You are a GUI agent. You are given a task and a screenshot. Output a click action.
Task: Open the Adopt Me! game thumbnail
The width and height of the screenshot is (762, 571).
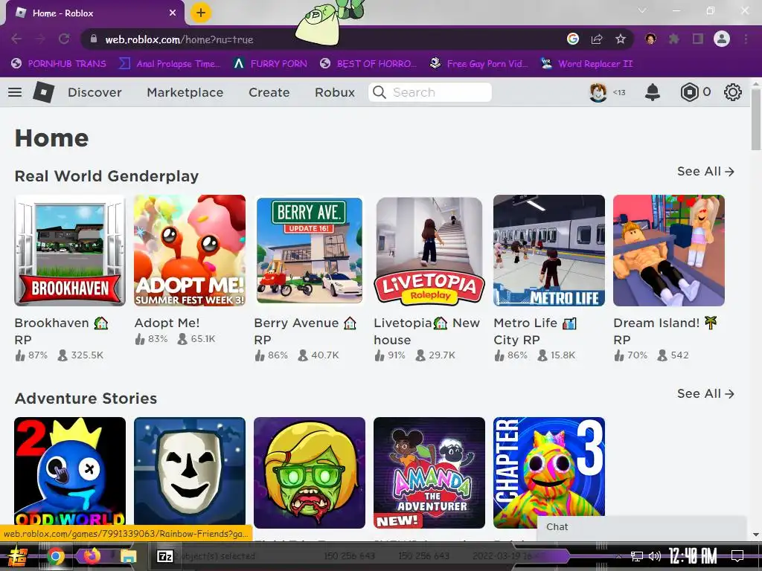point(190,251)
